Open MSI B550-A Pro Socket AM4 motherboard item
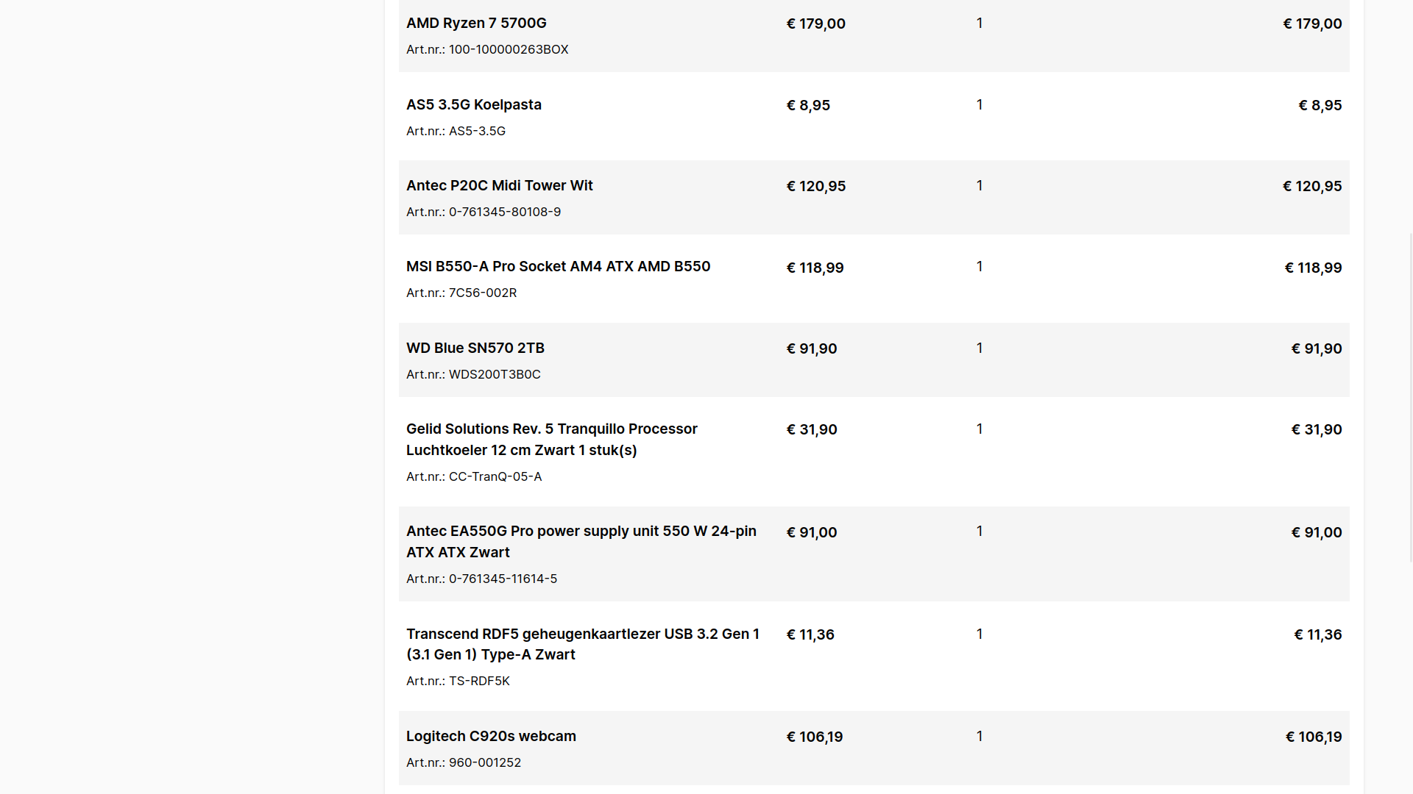This screenshot has width=1413, height=794. pyautogui.click(x=558, y=267)
